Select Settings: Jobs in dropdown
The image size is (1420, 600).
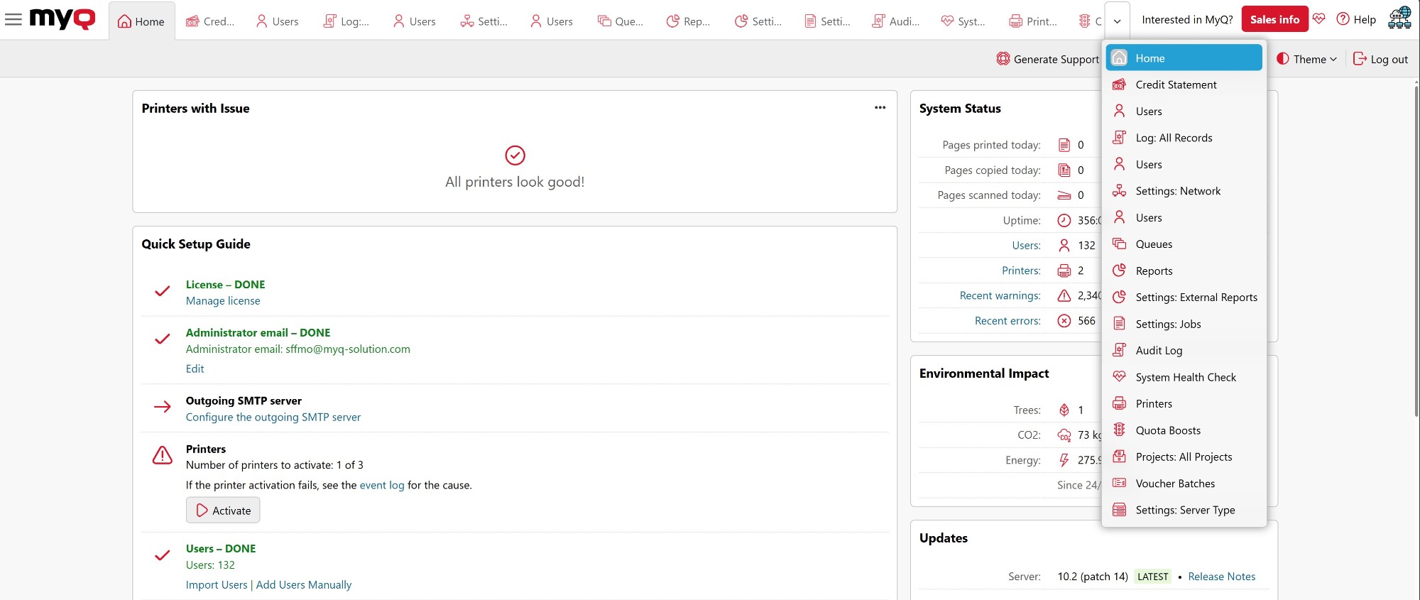click(1184, 324)
